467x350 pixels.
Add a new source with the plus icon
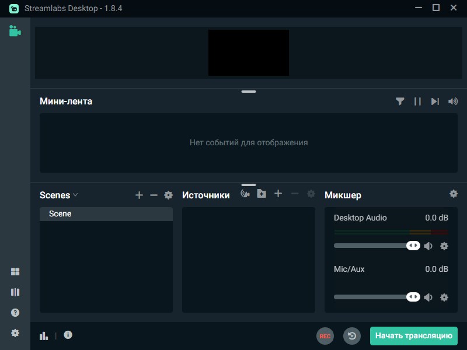click(278, 194)
